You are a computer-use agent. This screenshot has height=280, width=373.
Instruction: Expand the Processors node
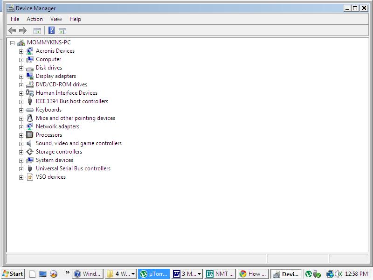[21, 135]
